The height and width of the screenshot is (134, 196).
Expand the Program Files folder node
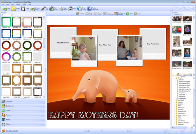[175, 111]
